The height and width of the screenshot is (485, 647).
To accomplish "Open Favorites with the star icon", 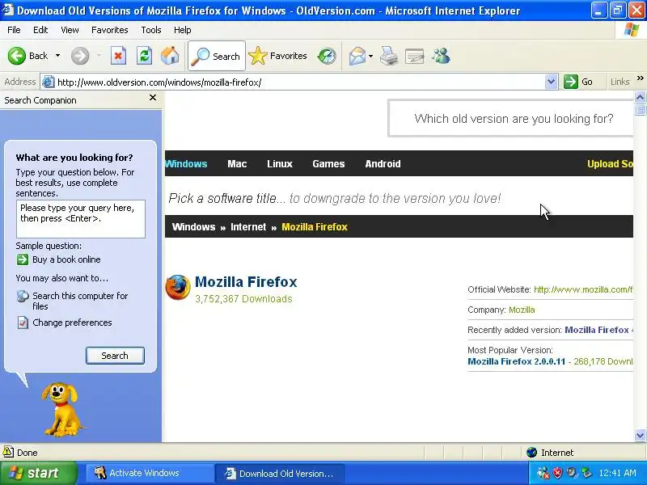I will point(278,56).
